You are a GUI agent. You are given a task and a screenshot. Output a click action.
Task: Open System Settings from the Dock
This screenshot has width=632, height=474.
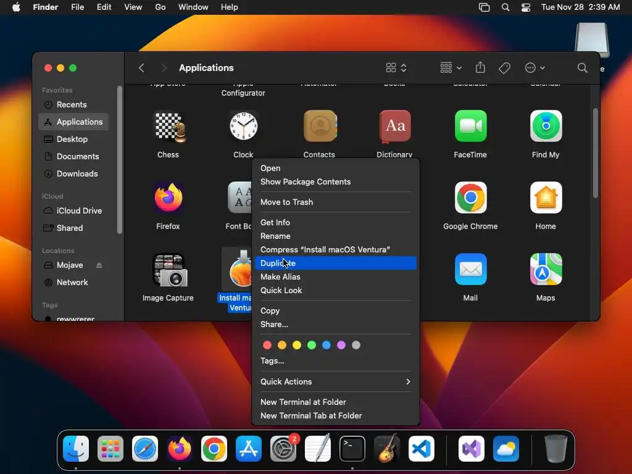tap(283, 449)
